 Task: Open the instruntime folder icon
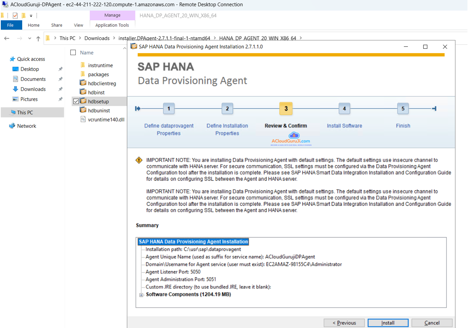83,65
